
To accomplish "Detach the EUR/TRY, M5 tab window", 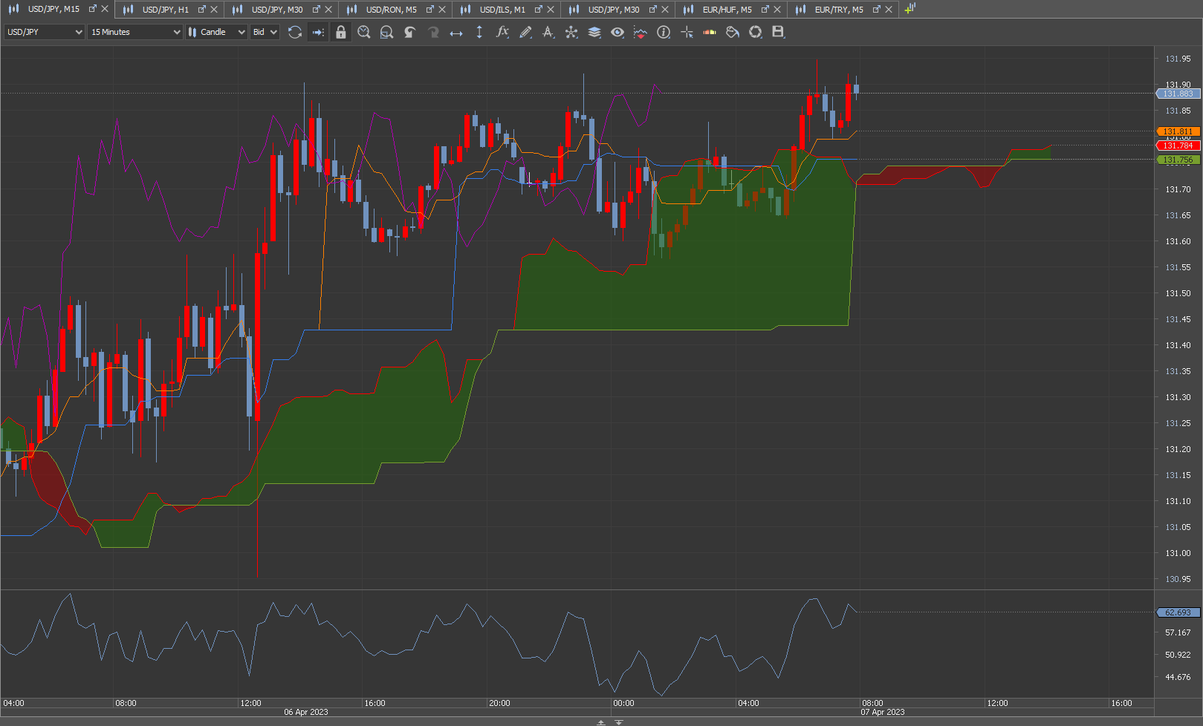I will click(877, 10).
